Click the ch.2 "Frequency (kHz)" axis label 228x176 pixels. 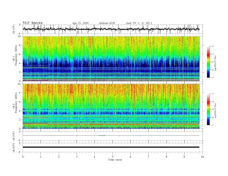[x=16, y=102]
